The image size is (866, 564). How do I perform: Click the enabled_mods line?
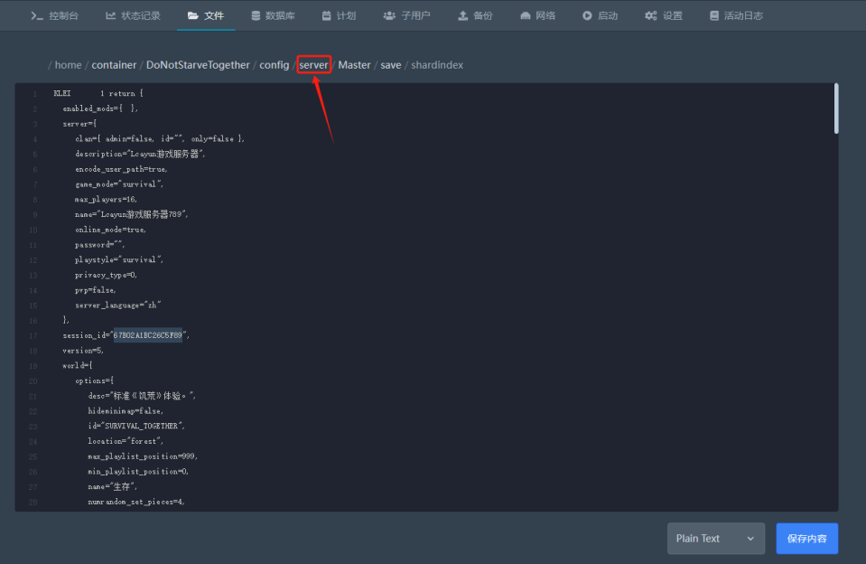(x=100, y=109)
